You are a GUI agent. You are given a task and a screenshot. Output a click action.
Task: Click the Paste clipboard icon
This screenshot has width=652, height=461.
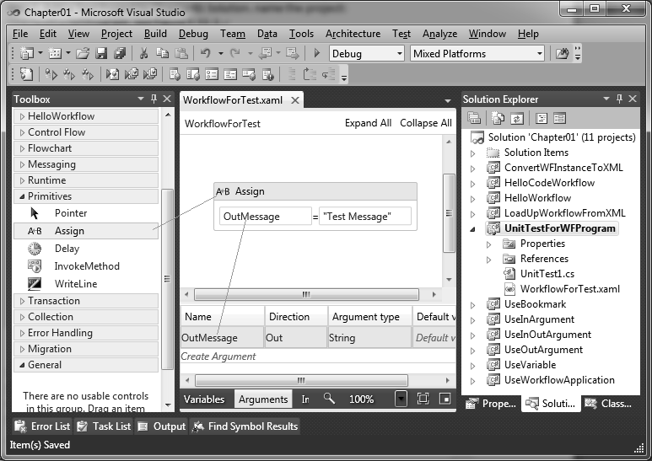click(181, 53)
